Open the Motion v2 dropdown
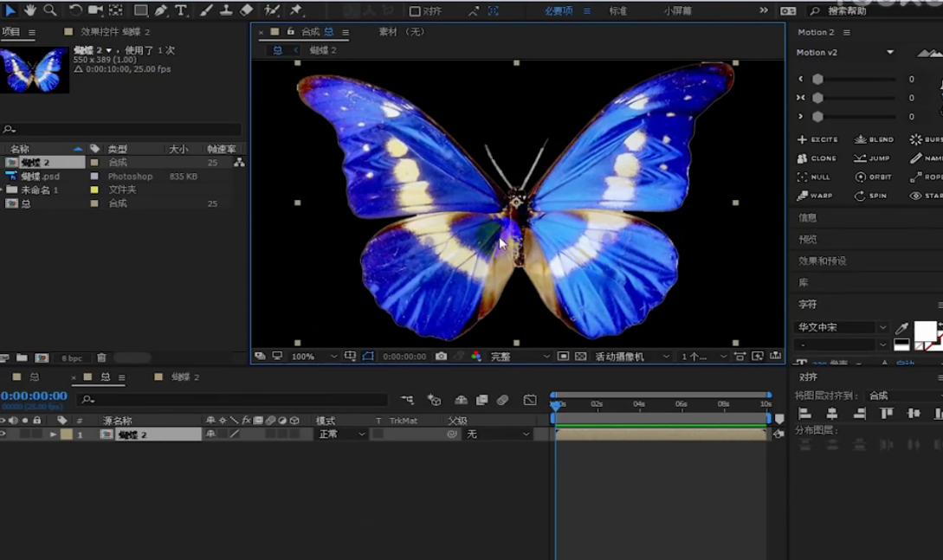The height and width of the screenshot is (560, 943). click(x=845, y=52)
